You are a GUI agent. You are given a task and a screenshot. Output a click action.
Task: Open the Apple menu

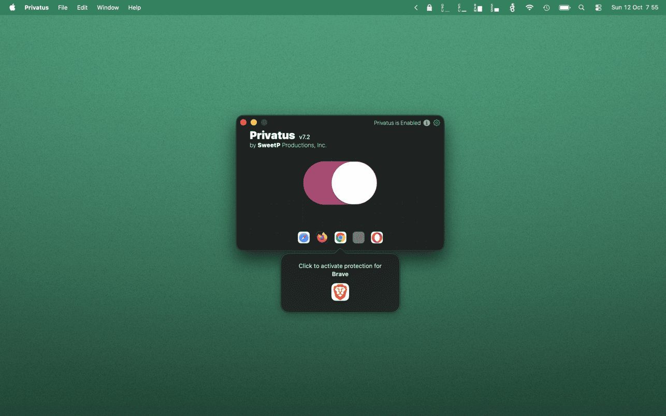[x=12, y=8]
